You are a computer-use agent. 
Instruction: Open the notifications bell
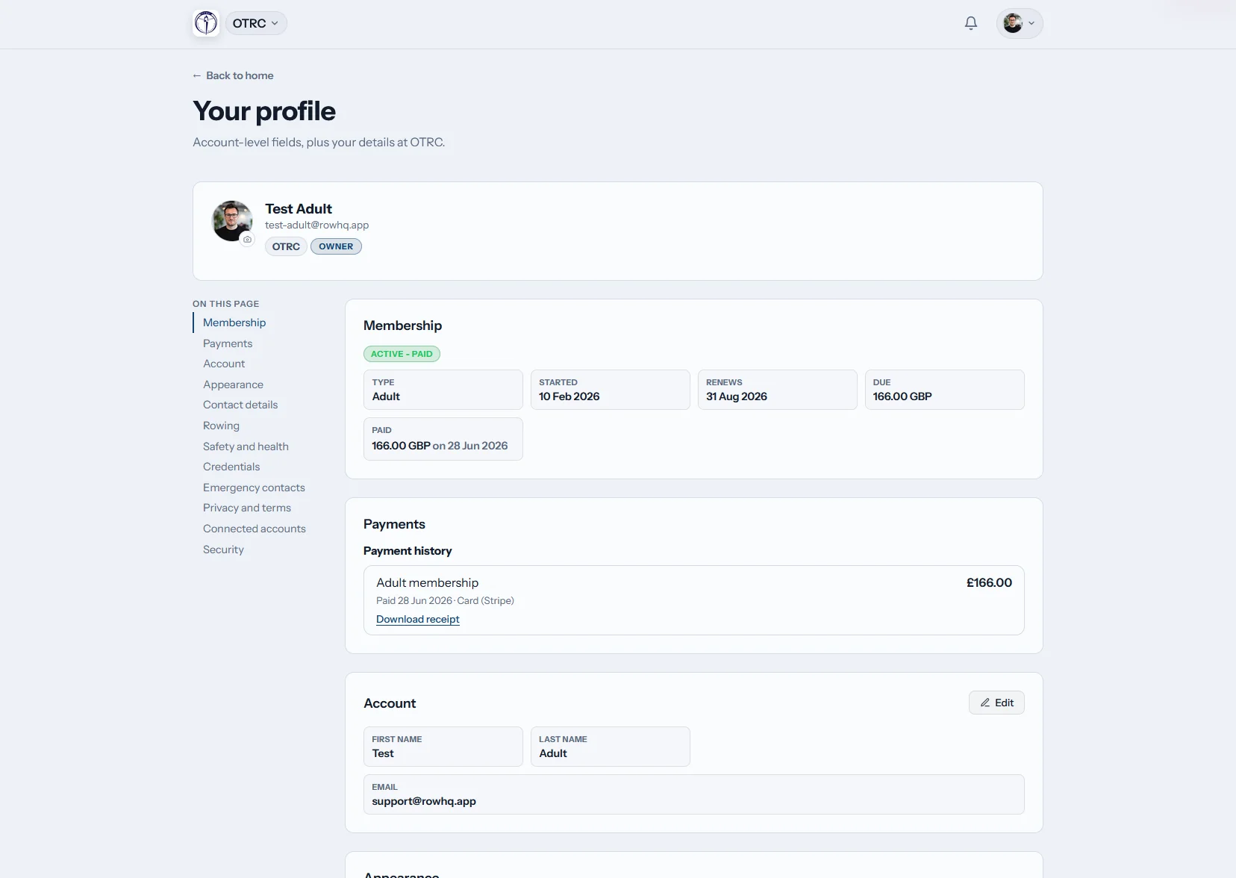point(970,23)
